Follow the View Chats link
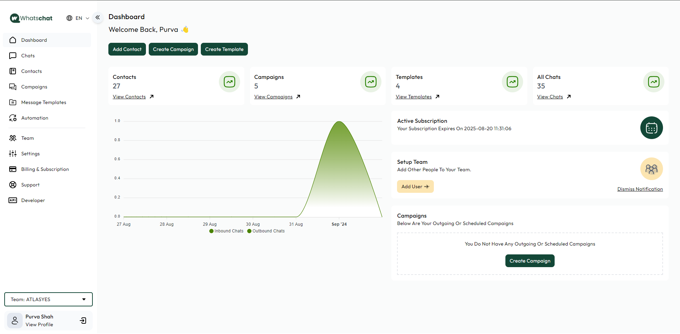Screen dimensions: 680x334 [550, 97]
